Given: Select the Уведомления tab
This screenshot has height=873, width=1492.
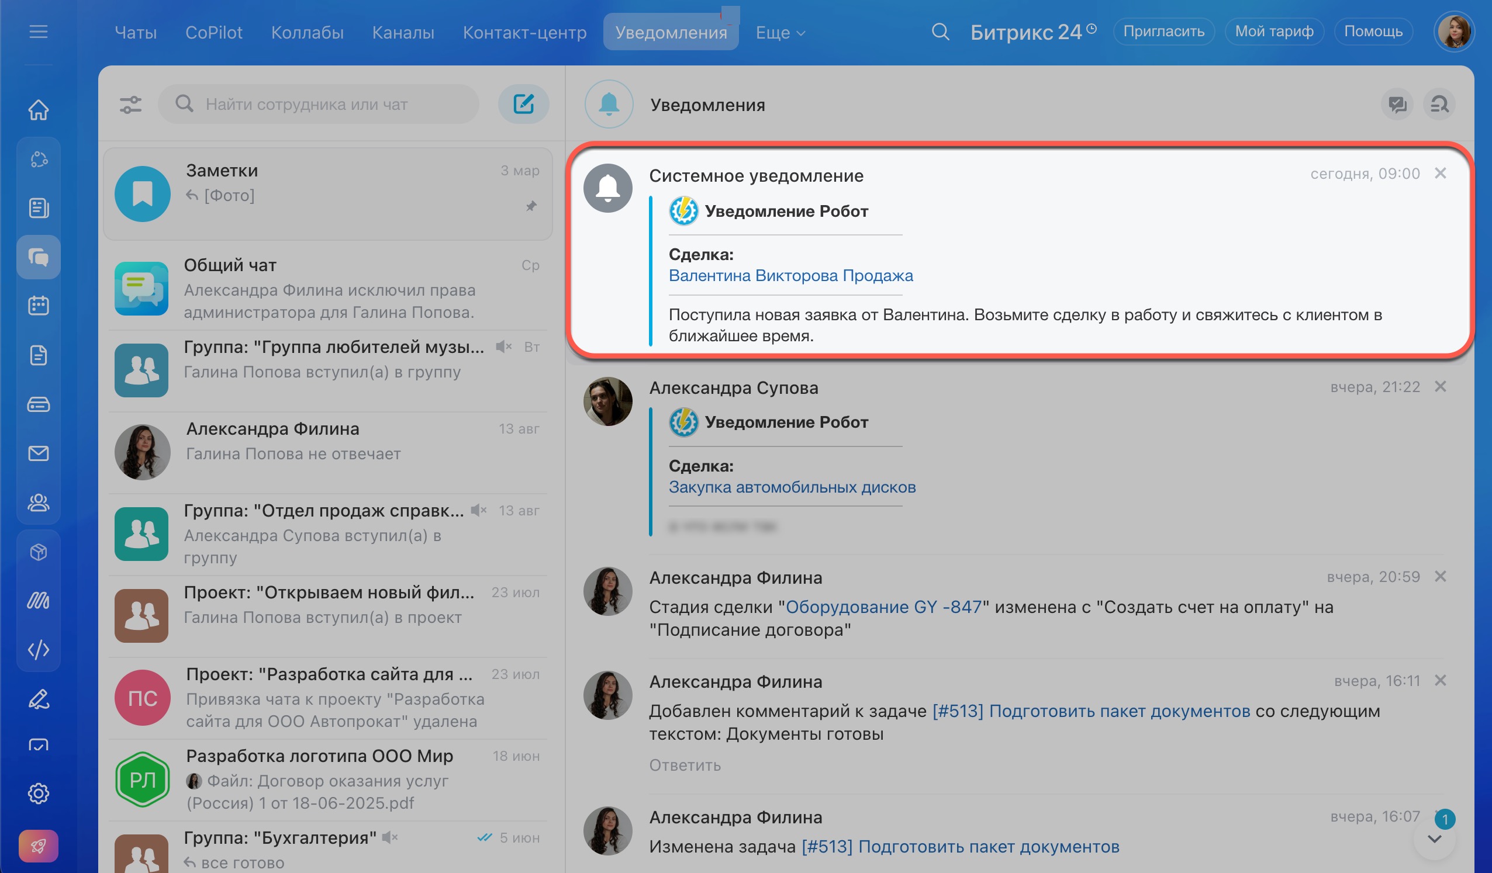Looking at the screenshot, I should tap(671, 33).
